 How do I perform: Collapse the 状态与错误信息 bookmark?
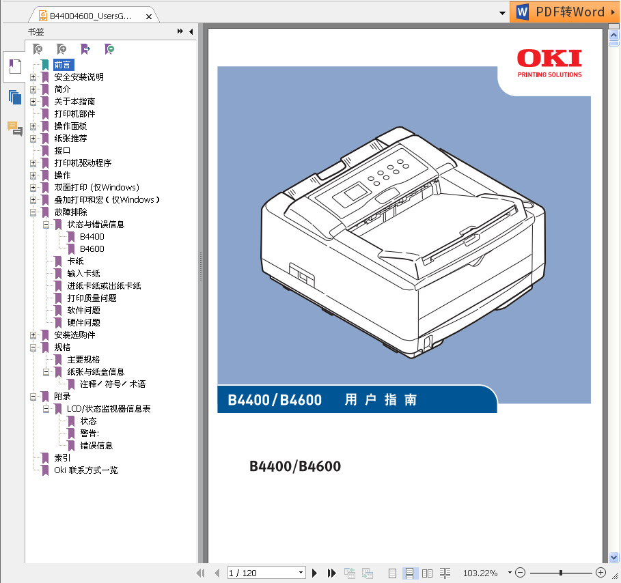pyautogui.click(x=46, y=225)
